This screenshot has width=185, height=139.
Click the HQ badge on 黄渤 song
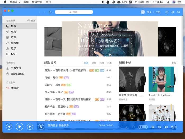coord(97,71)
